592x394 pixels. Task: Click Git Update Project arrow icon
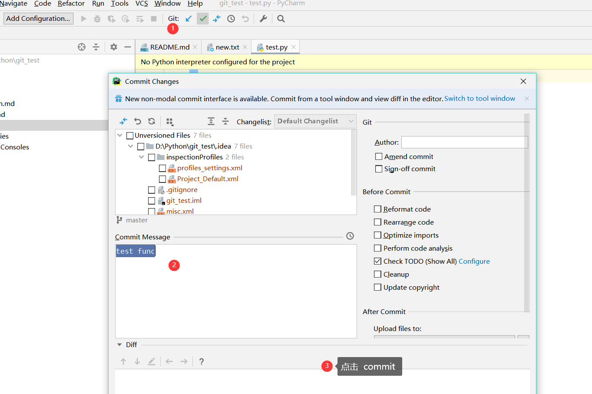189,19
